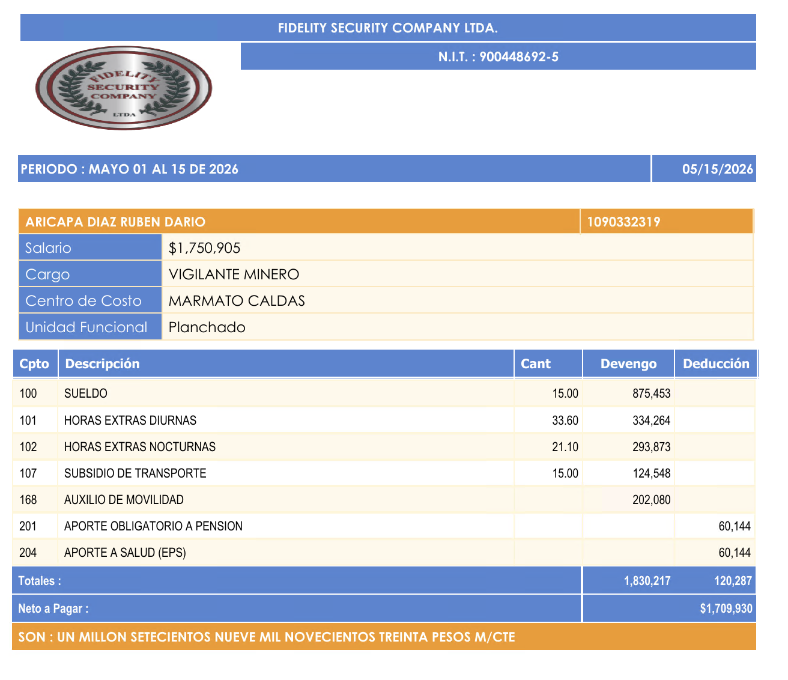Viewport: 788px width, 680px height.
Task: Click the date 05/15/2026 cell
Action: pos(704,169)
